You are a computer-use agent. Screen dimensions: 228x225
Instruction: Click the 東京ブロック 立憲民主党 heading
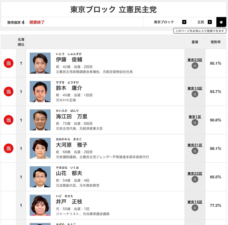[x=113, y=10]
